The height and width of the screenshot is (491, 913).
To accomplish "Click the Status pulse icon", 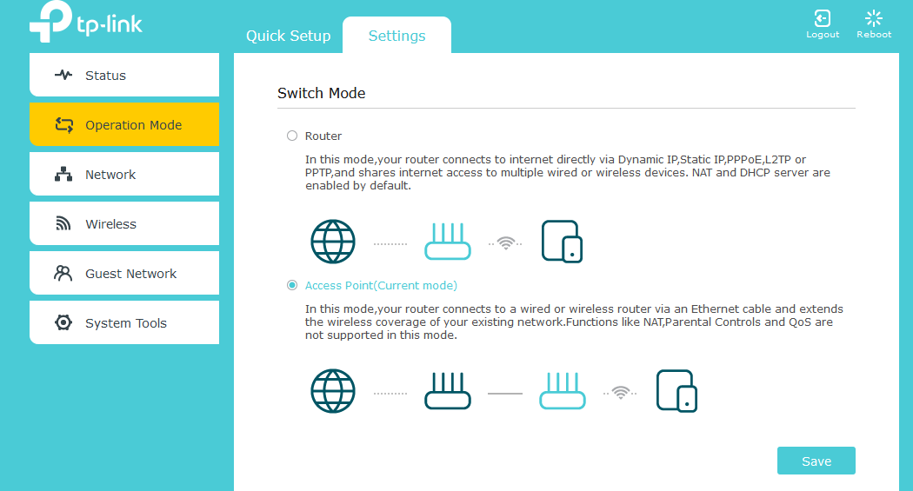I will click(63, 76).
